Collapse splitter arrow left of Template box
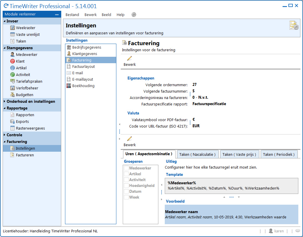The image size is (303, 237). [x=162, y=185]
